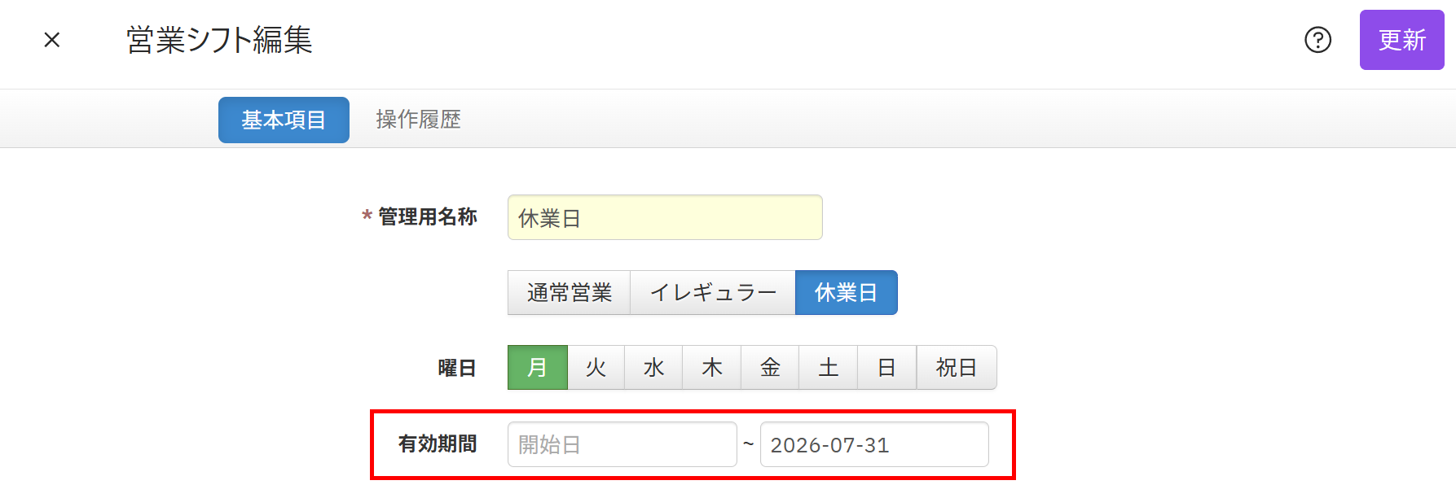
Task: Toggle the 火 weekday button
Action: point(596,368)
